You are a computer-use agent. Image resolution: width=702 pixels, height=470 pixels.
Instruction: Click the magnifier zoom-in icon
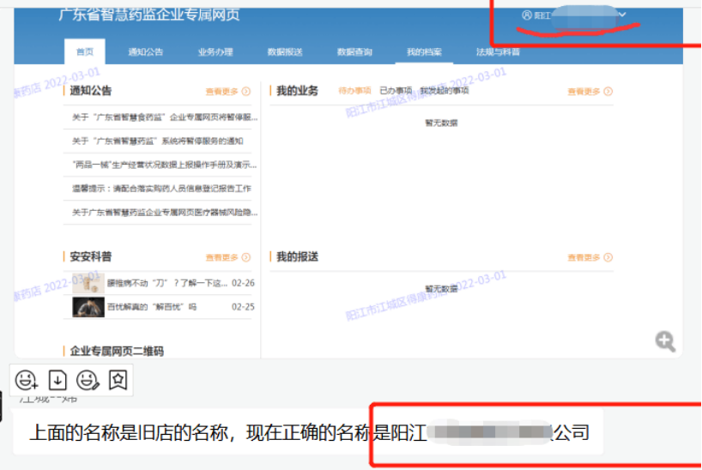pyautogui.click(x=665, y=342)
